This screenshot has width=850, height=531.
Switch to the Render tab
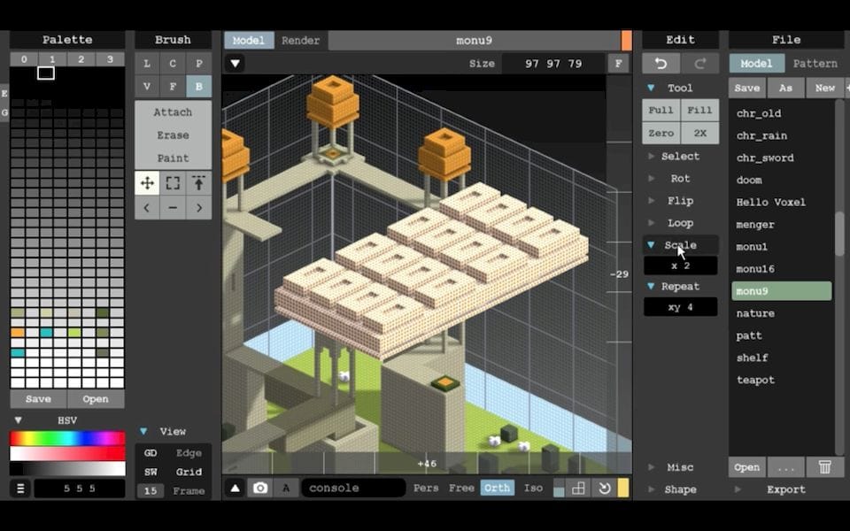coord(299,41)
